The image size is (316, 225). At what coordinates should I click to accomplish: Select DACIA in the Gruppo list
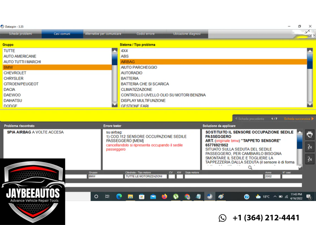click(x=57, y=89)
